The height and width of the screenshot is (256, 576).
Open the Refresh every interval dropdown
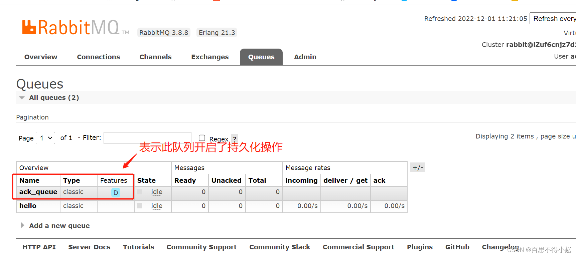(553, 19)
